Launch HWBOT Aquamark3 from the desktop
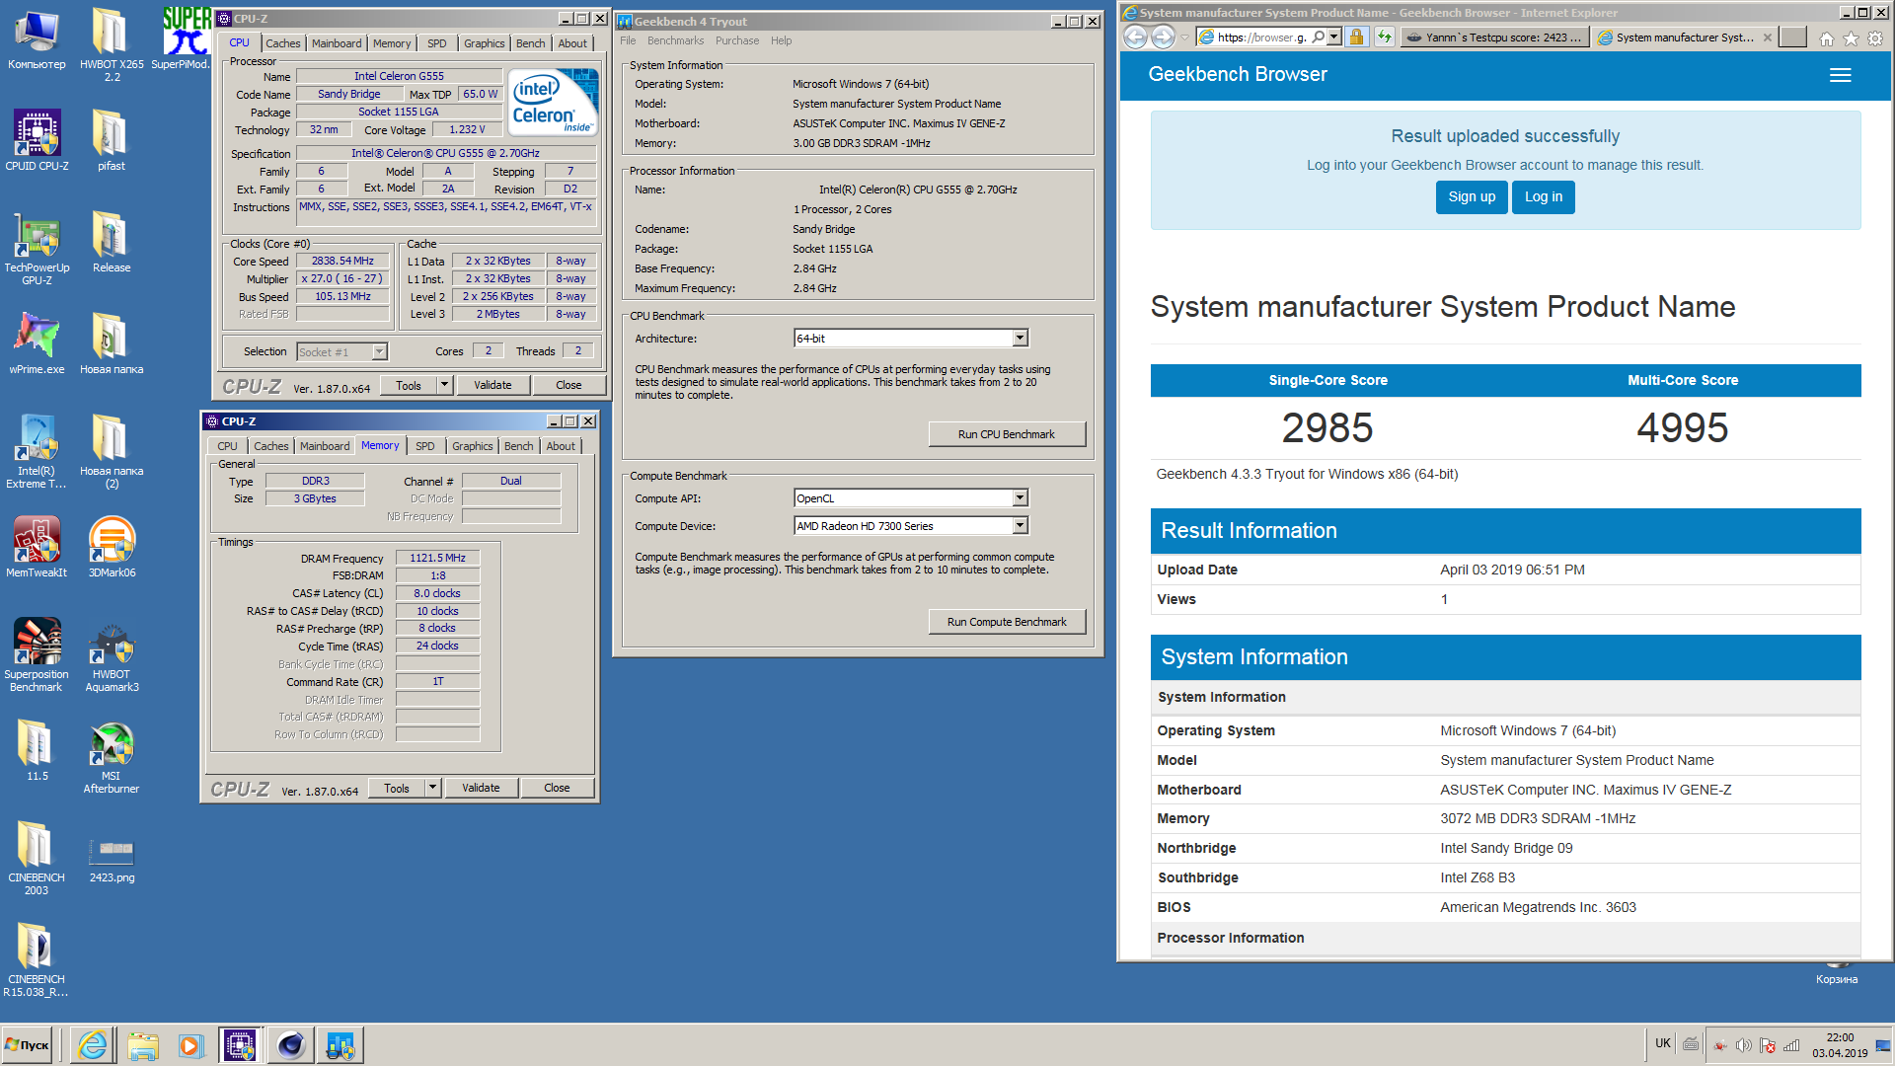This screenshot has width=1895, height=1066. pyautogui.click(x=112, y=654)
